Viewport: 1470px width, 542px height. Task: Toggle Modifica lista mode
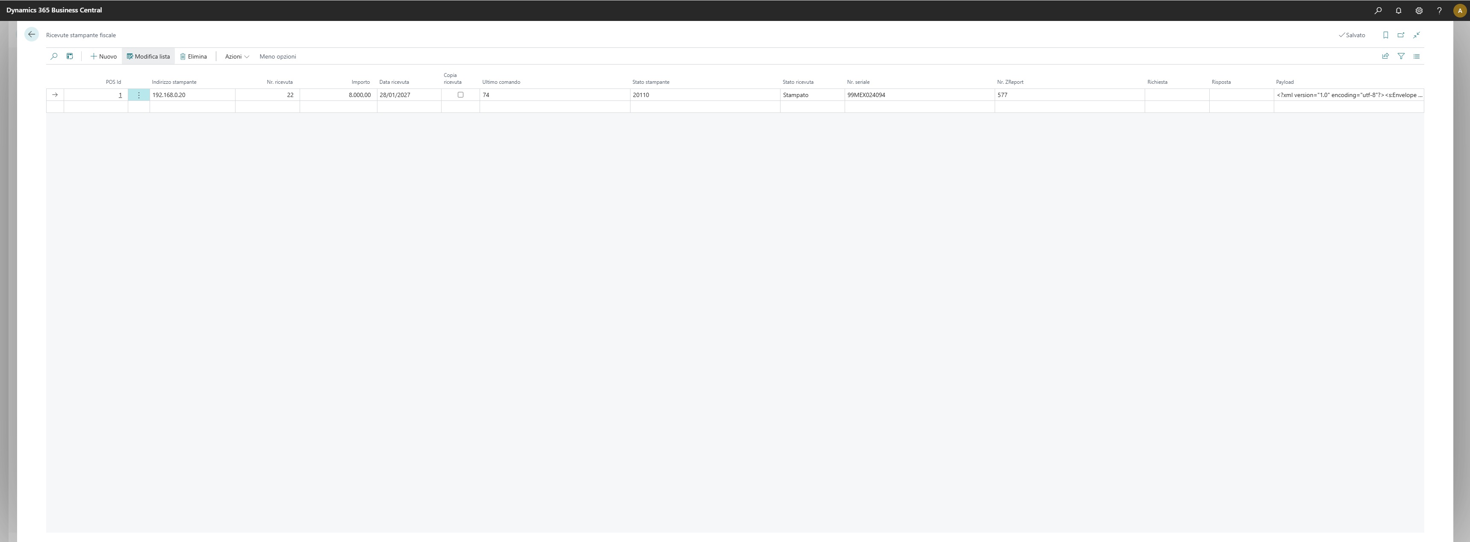pyautogui.click(x=148, y=56)
